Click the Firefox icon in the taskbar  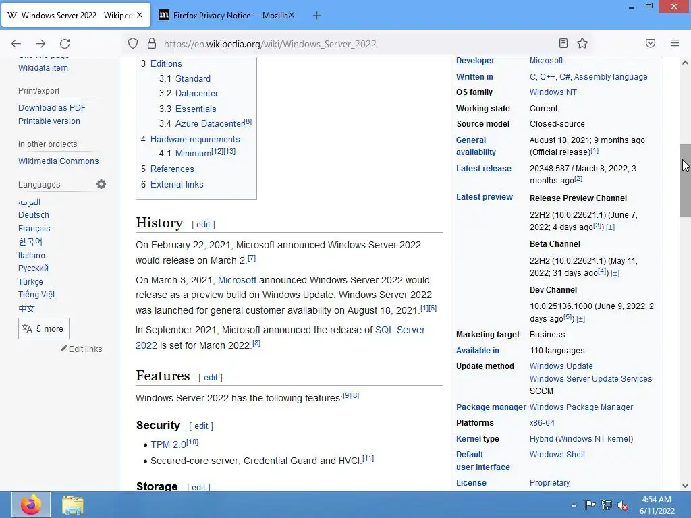point(31,505)
